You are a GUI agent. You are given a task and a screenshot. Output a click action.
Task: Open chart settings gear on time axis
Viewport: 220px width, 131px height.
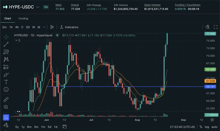(x=212, y=120)
